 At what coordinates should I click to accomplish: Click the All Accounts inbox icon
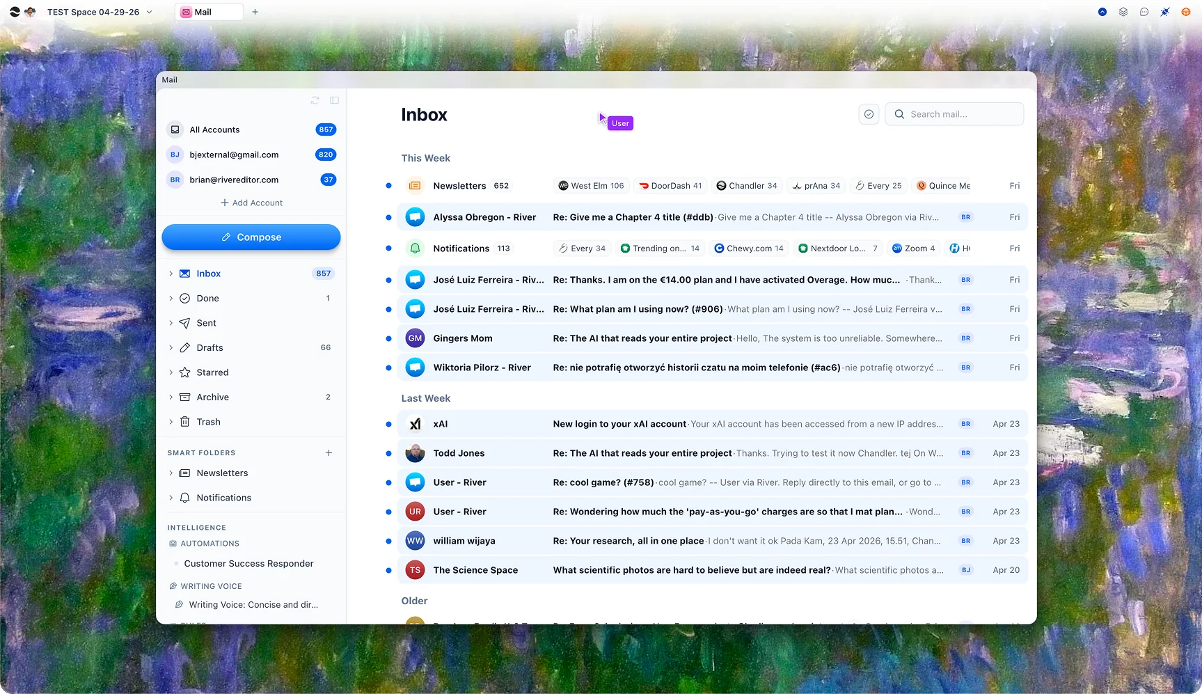point(175,129)
